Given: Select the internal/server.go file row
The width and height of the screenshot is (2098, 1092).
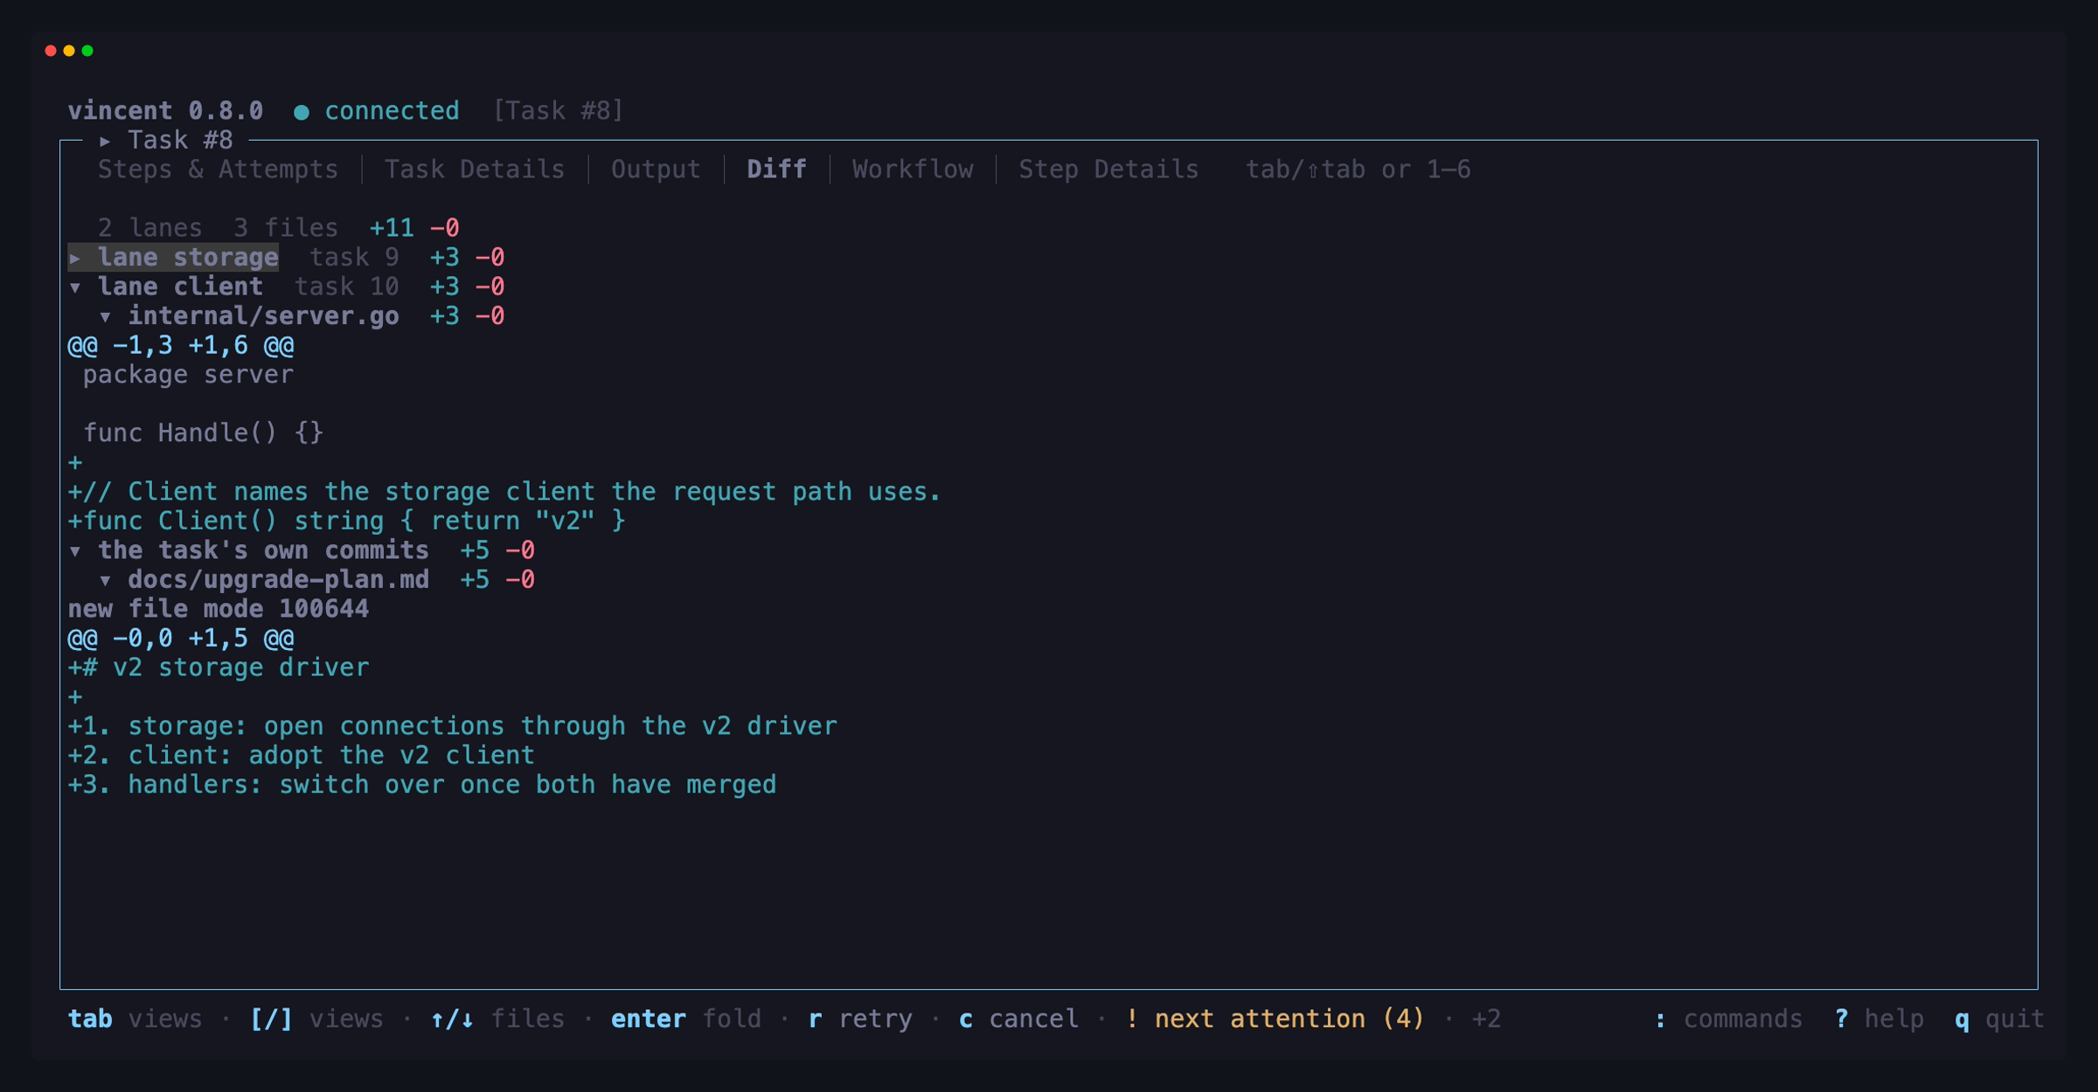Looking at the screenshot, I should tap(302, 316).
